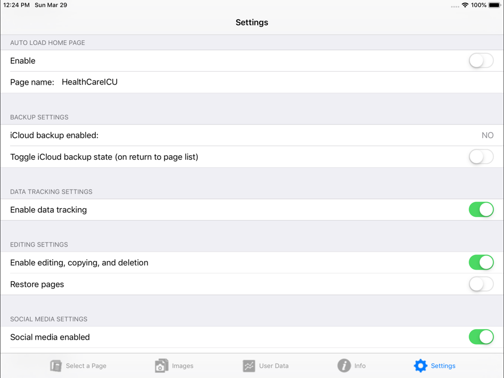The height and width of the screenshot is (378, 504).
Task: Turn on Restore pages switch
Action: tap(481, 284)
